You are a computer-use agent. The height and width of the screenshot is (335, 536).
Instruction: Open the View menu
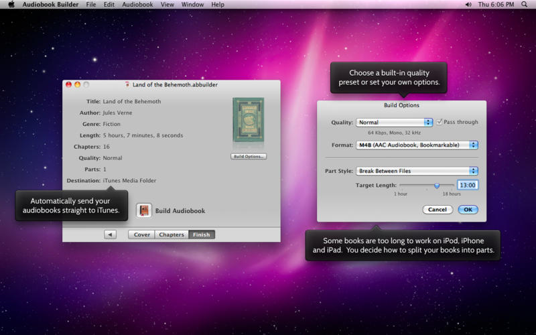pyautogui.click(x=167, y=5)
